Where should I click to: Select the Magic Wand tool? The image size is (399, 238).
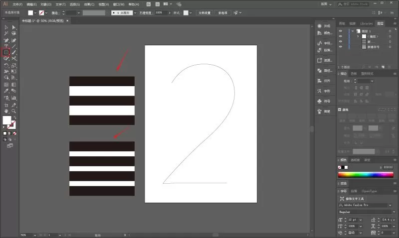tap(6, 33)
